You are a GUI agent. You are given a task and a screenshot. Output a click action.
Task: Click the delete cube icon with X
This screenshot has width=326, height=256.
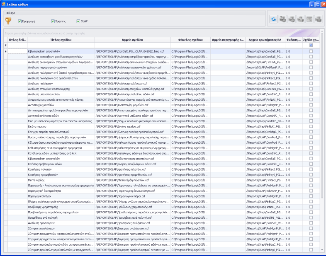318,19
